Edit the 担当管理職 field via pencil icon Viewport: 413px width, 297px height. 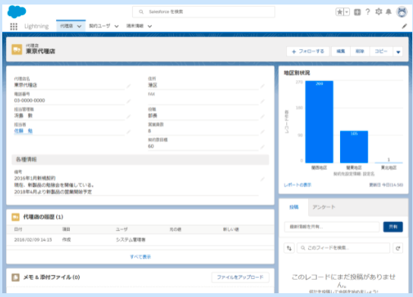coord(128,117)
